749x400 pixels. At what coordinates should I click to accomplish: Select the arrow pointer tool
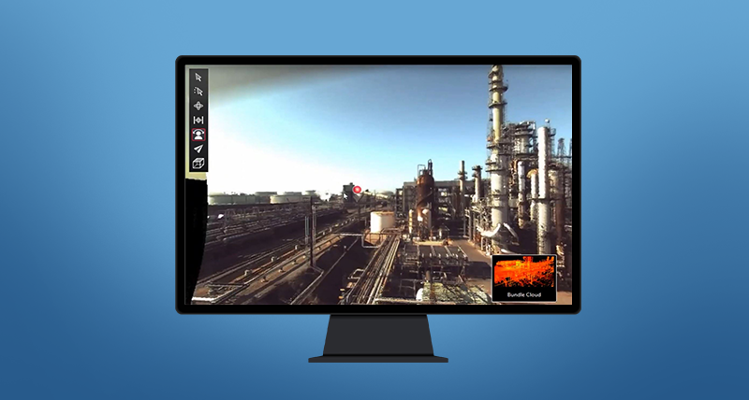tap(198, 78)
